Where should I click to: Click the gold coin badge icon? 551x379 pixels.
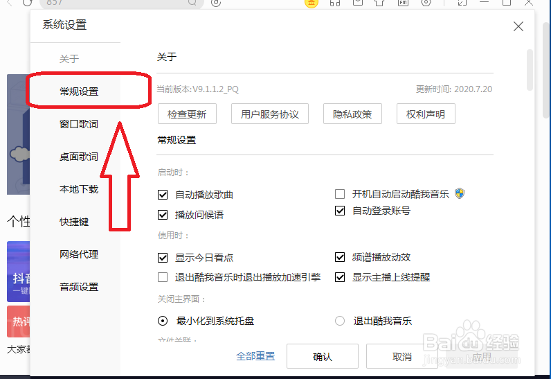[311, 3]
